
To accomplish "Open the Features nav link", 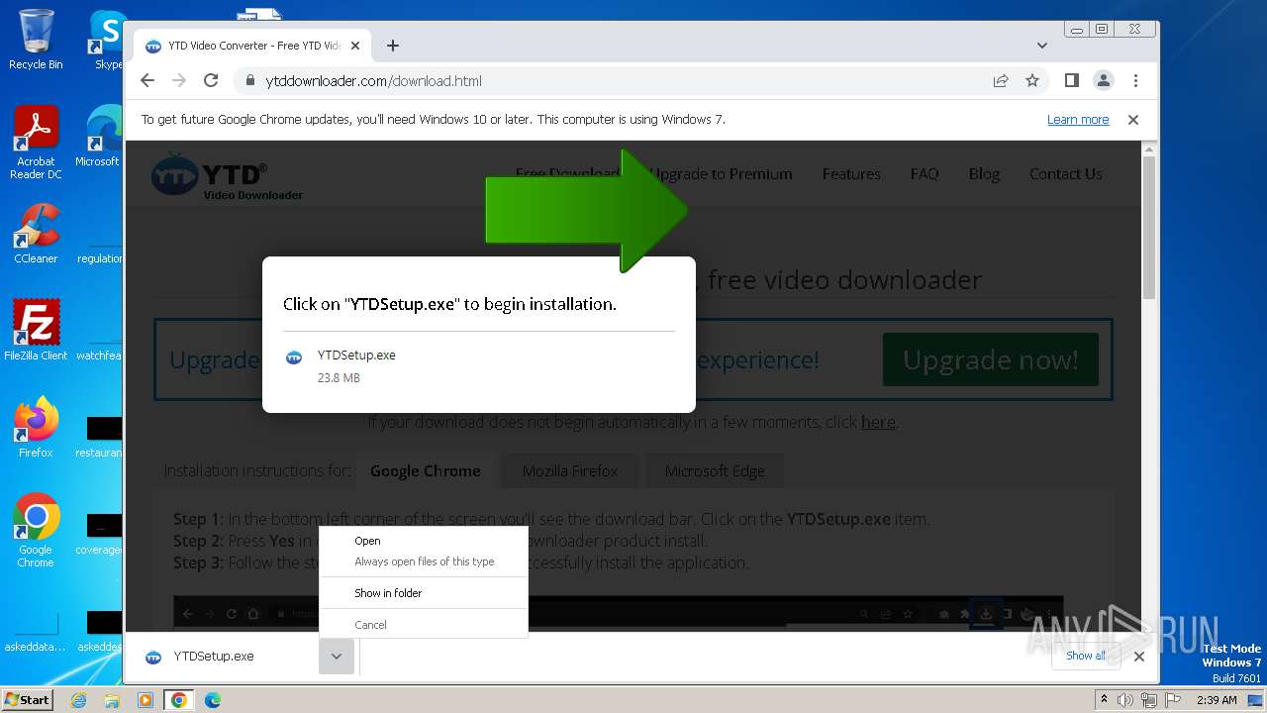I will click(851, 174).
